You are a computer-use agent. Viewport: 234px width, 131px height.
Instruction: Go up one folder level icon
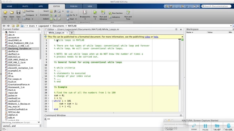13,26
